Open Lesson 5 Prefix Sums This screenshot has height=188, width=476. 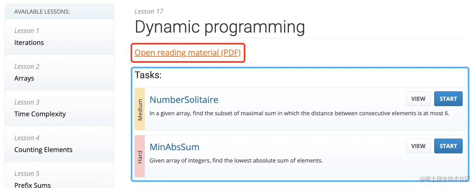59,175
